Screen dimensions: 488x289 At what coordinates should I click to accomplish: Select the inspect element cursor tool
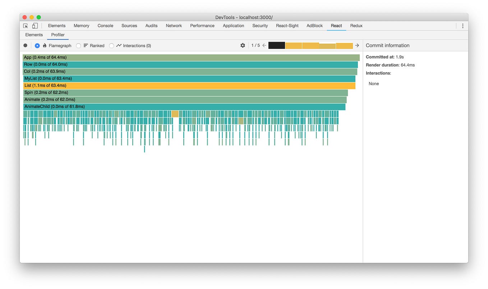(x=25, y=25)
